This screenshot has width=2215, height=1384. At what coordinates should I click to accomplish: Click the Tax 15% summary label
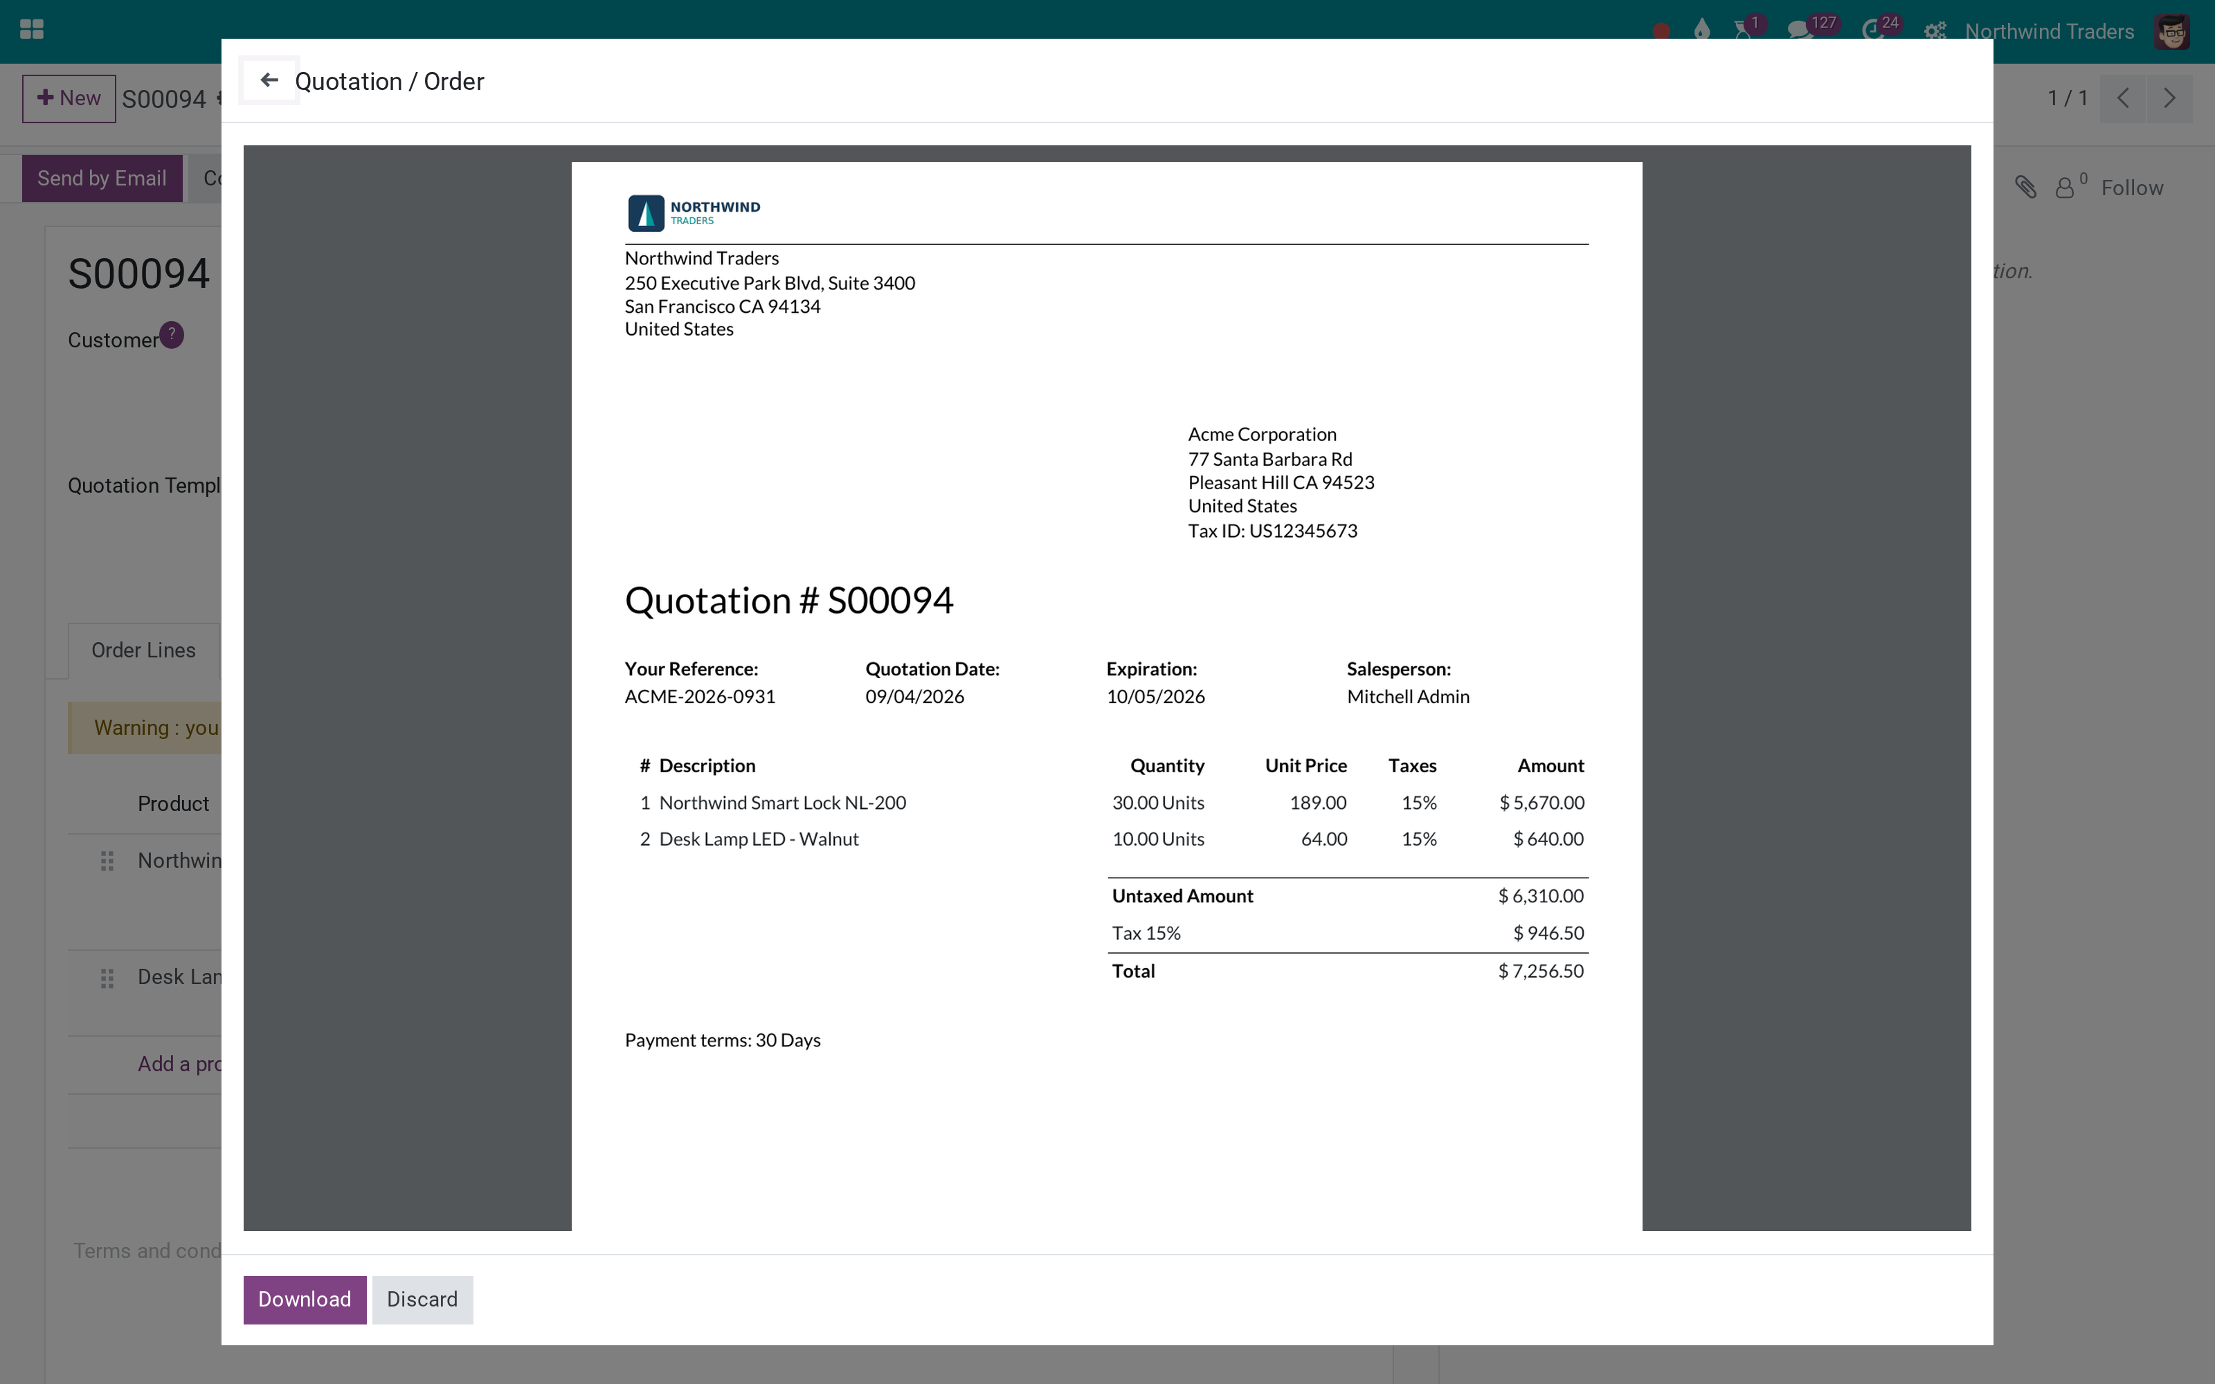click(1146, 934)
